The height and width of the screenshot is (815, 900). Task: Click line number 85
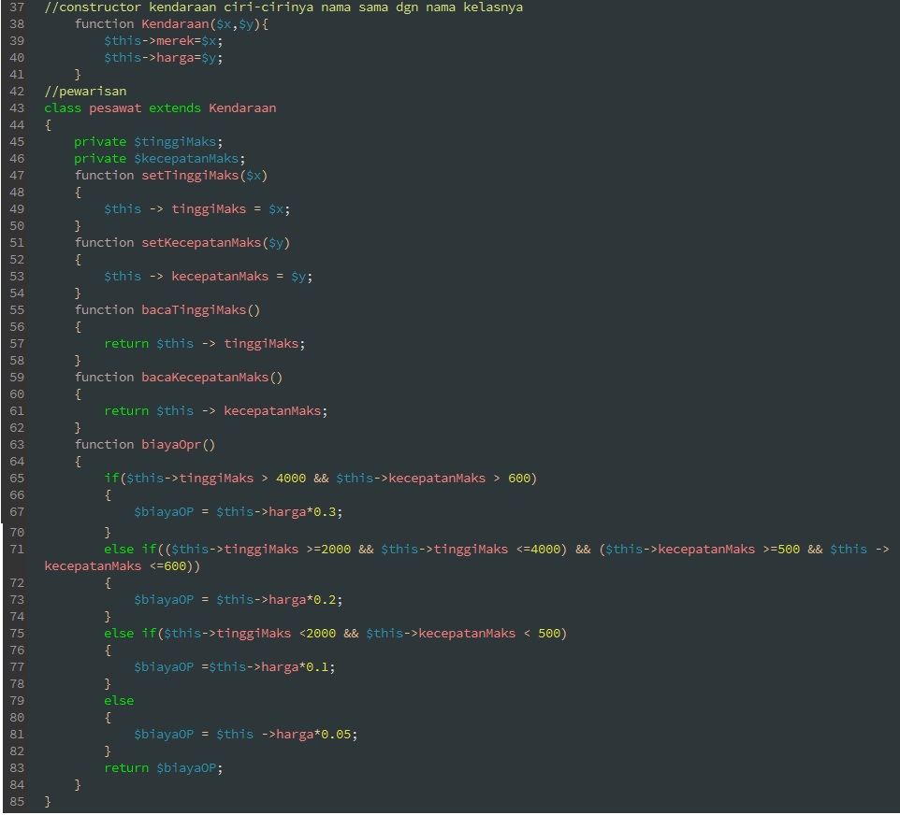pyautogui.click(x=16, y=801)
